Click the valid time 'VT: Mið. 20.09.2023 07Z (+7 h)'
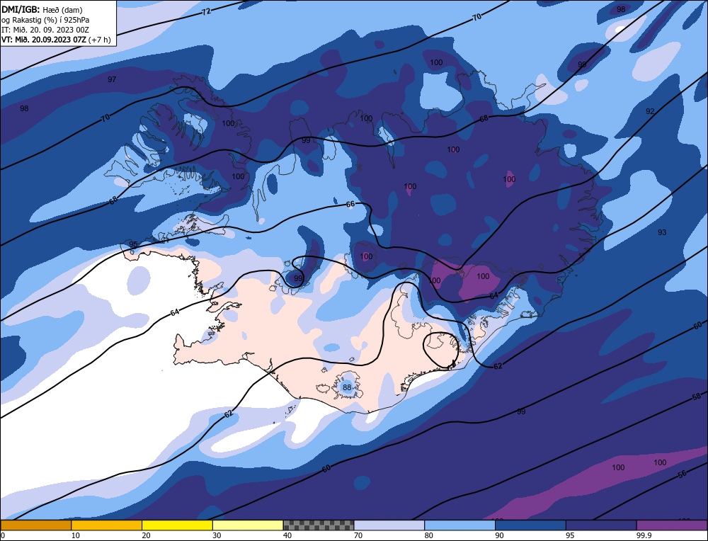708x541 pixels. [x=56, y=40]
